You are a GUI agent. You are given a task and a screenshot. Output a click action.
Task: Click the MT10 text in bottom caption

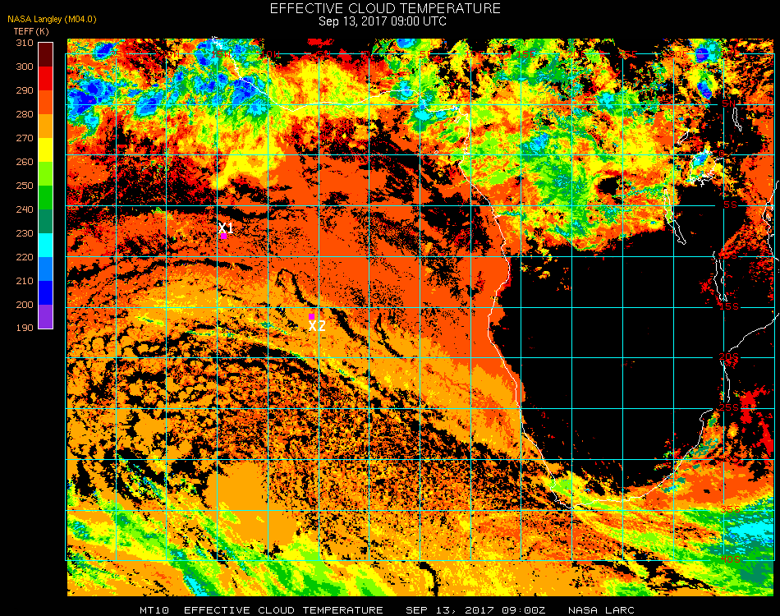coord(154,610)
